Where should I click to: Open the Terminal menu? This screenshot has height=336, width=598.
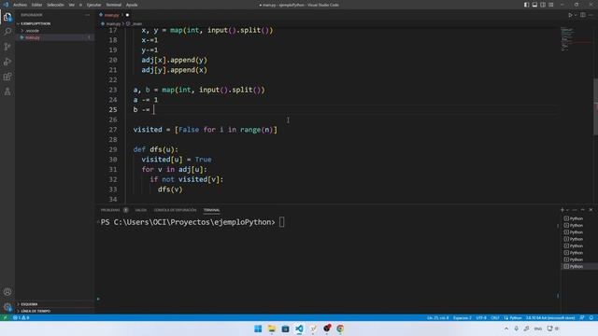pyautogui.click(x=114, y=5)
